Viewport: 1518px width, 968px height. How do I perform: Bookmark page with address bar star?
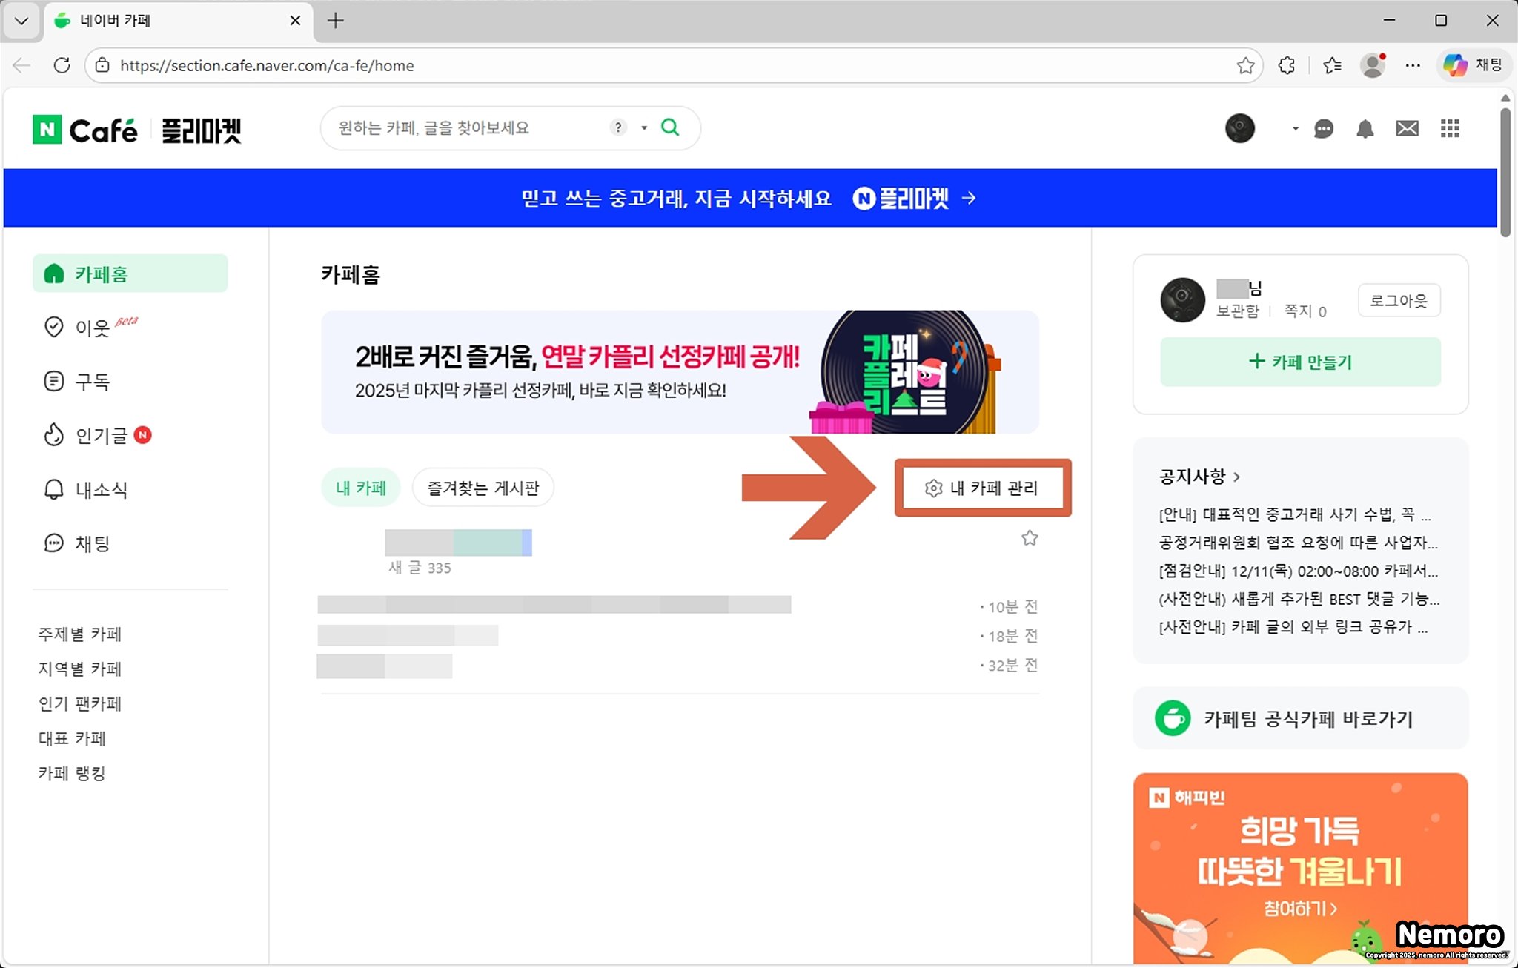click(x=1245, y=65)
